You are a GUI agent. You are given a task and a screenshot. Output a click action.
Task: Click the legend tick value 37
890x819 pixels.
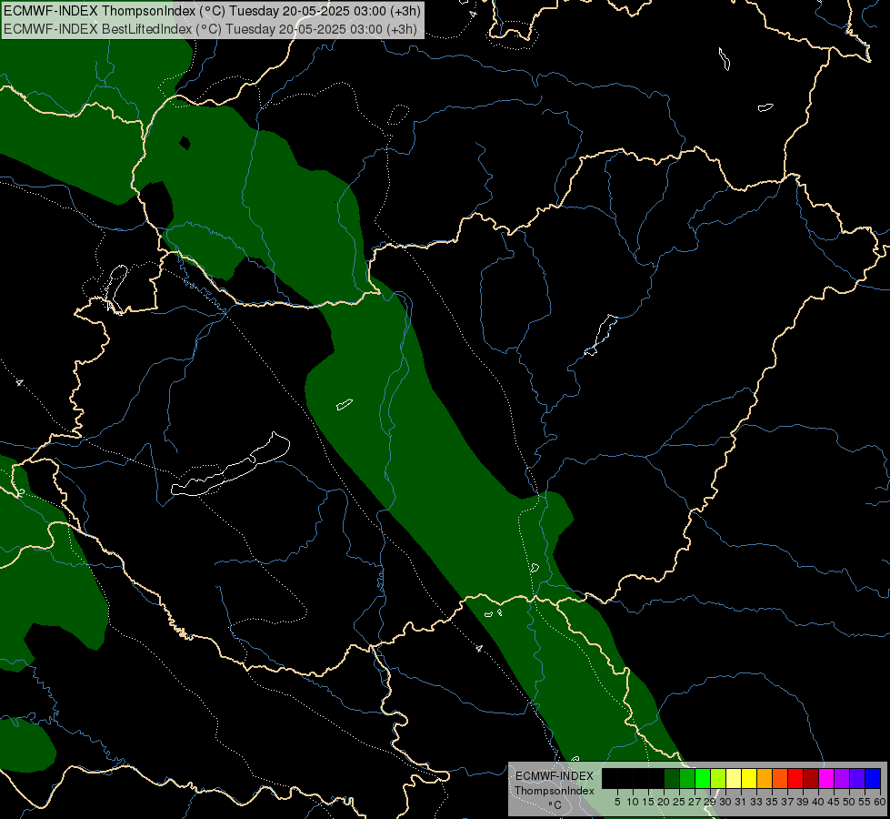click(787, 802)
